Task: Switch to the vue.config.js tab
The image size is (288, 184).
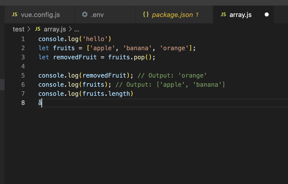Action: tap(40, 15)
